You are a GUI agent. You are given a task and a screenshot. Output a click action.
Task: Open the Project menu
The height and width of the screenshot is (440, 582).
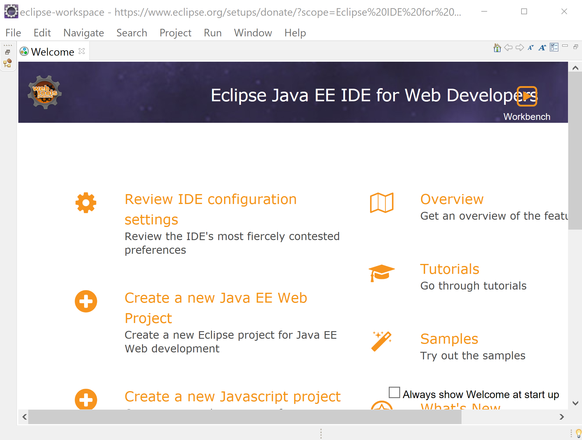[x=175, y=33]
